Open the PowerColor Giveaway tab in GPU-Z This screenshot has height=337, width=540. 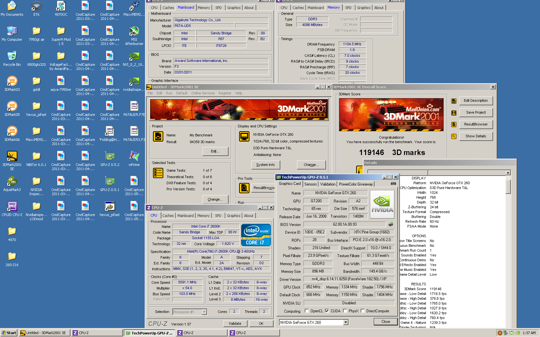[355, 184]
